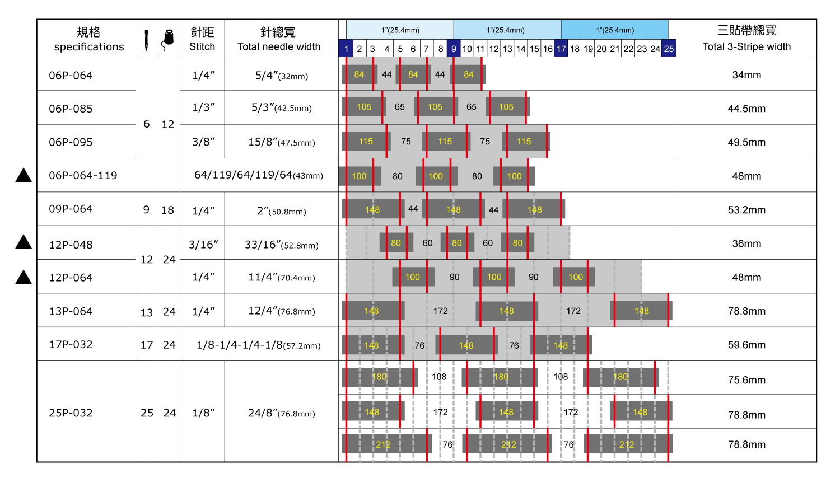Click the black triangle beside 06P-064-119
Image resolution: width=840 pixels, height=478 pixels.
[x=24, y=175]
